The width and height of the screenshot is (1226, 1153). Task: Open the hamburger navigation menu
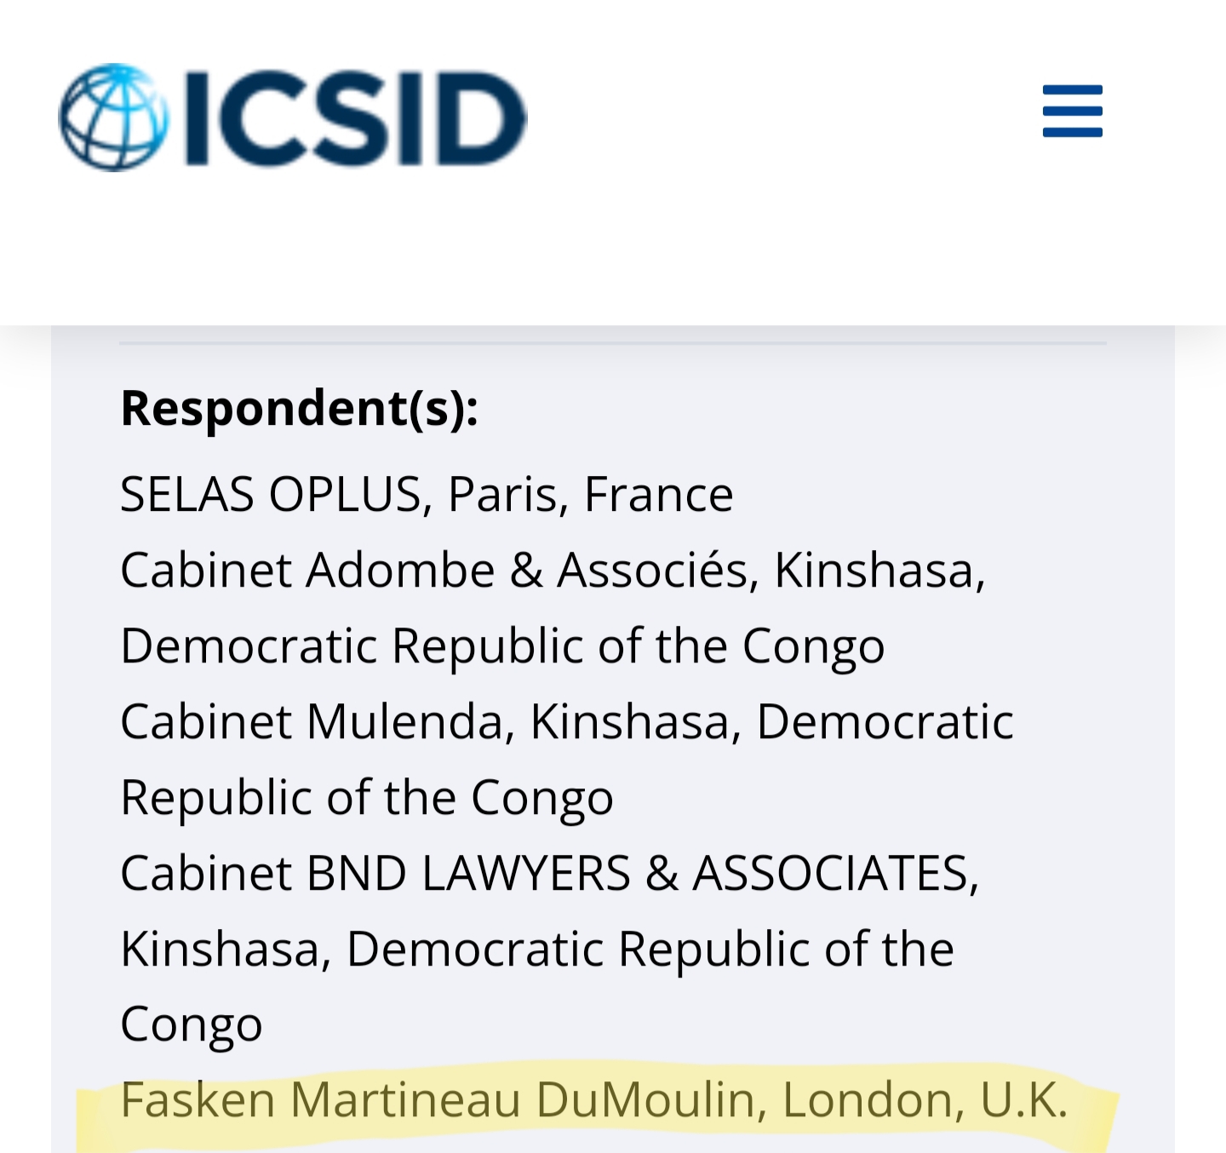(1072, 111)
